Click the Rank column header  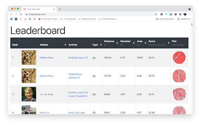pyautogui.click(x=15, y=45)
